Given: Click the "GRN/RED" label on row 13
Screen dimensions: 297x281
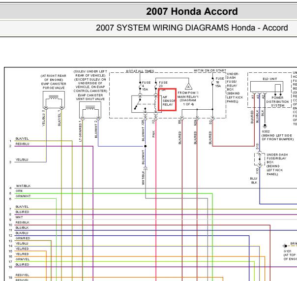Looking at the screenshot, I should pos(23,238).
